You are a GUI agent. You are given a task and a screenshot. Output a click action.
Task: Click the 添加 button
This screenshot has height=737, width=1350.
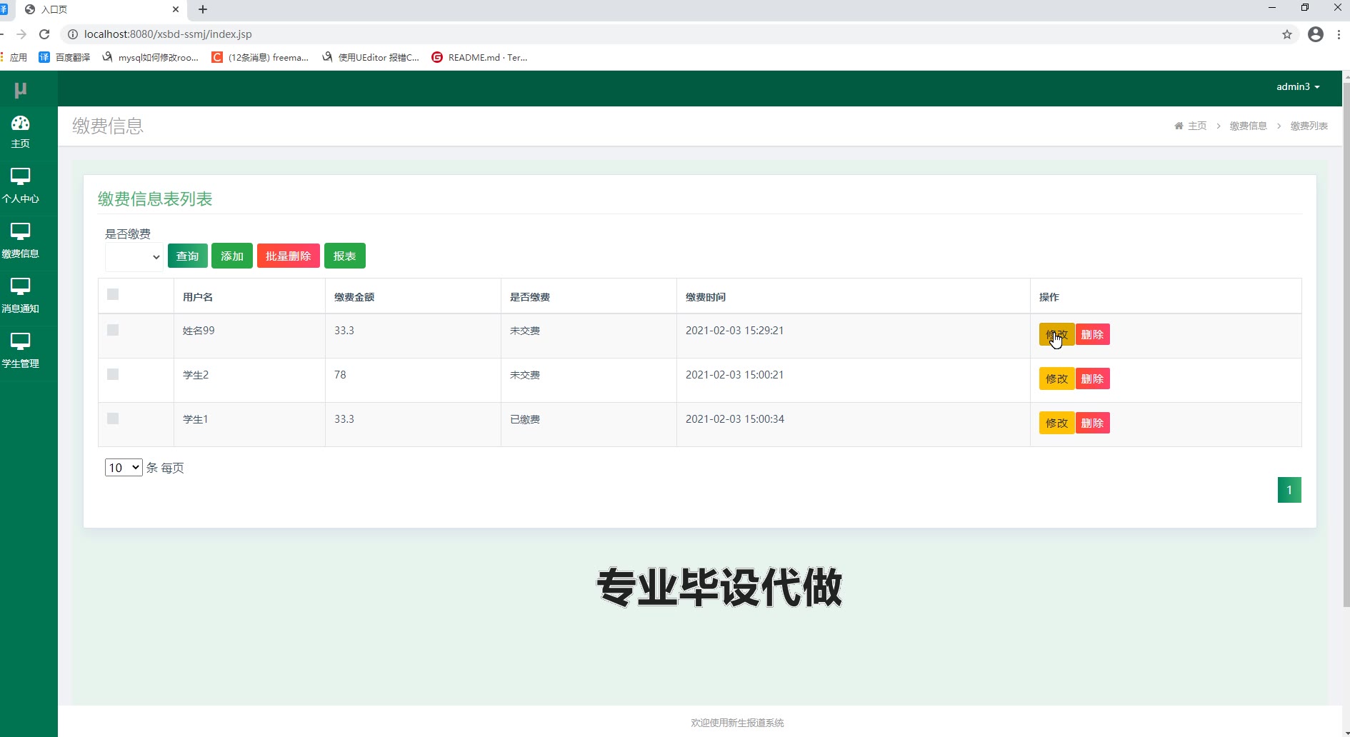[x=232, y=256]
